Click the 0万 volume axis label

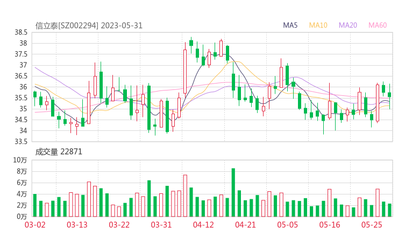point(22,217)
